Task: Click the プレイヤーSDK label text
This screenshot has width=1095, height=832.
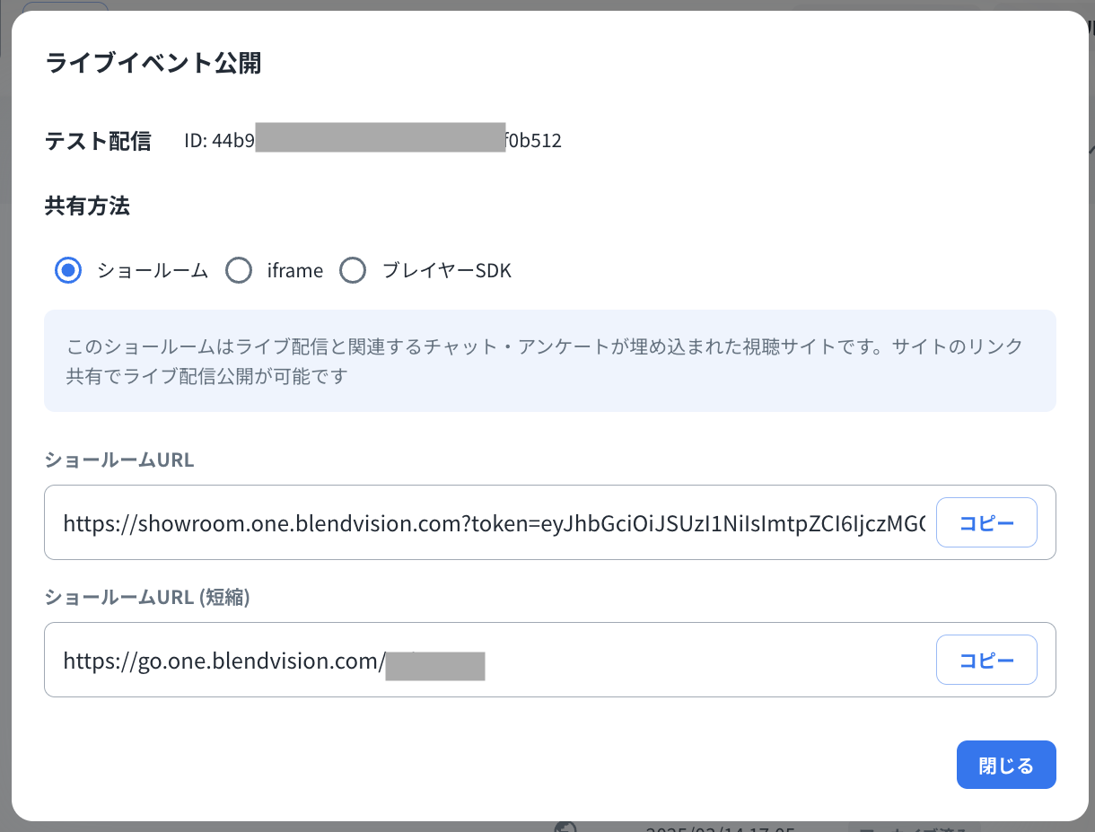Action: 446,270
